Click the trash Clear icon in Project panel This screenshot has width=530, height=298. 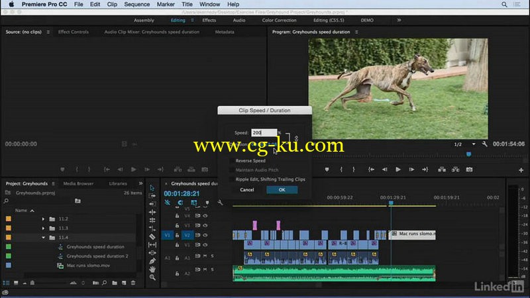[x=133, y=283]
